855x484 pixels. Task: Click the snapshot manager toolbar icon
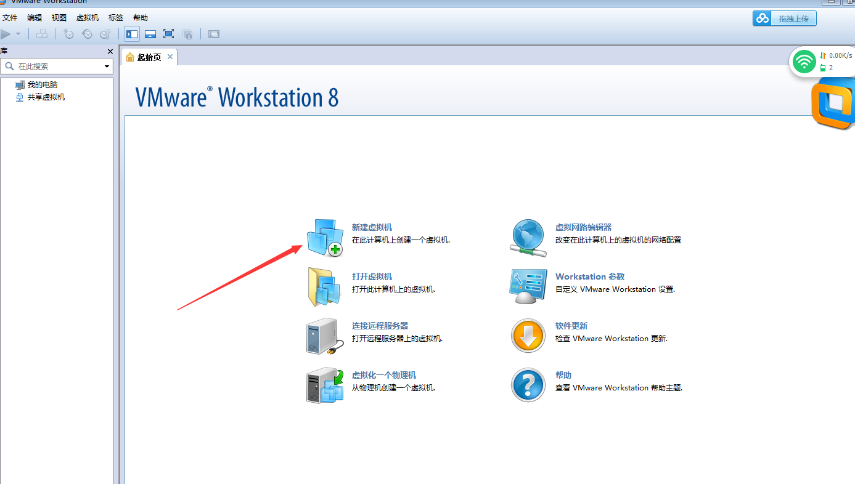coord(105,34)
